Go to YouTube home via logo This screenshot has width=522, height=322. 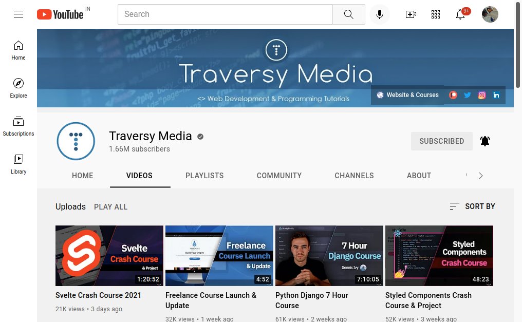pyautogui.click(x=60, y=14)
